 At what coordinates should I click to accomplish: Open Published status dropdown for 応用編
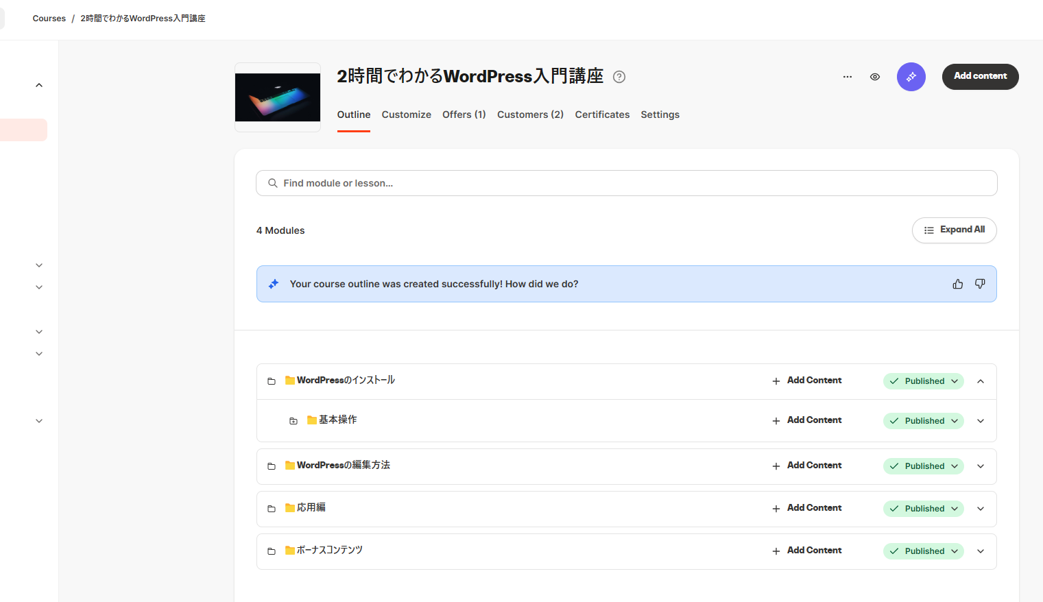point(924,509)
